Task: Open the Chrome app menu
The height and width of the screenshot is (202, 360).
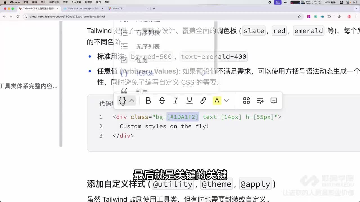Action: [x=15, y=2]
